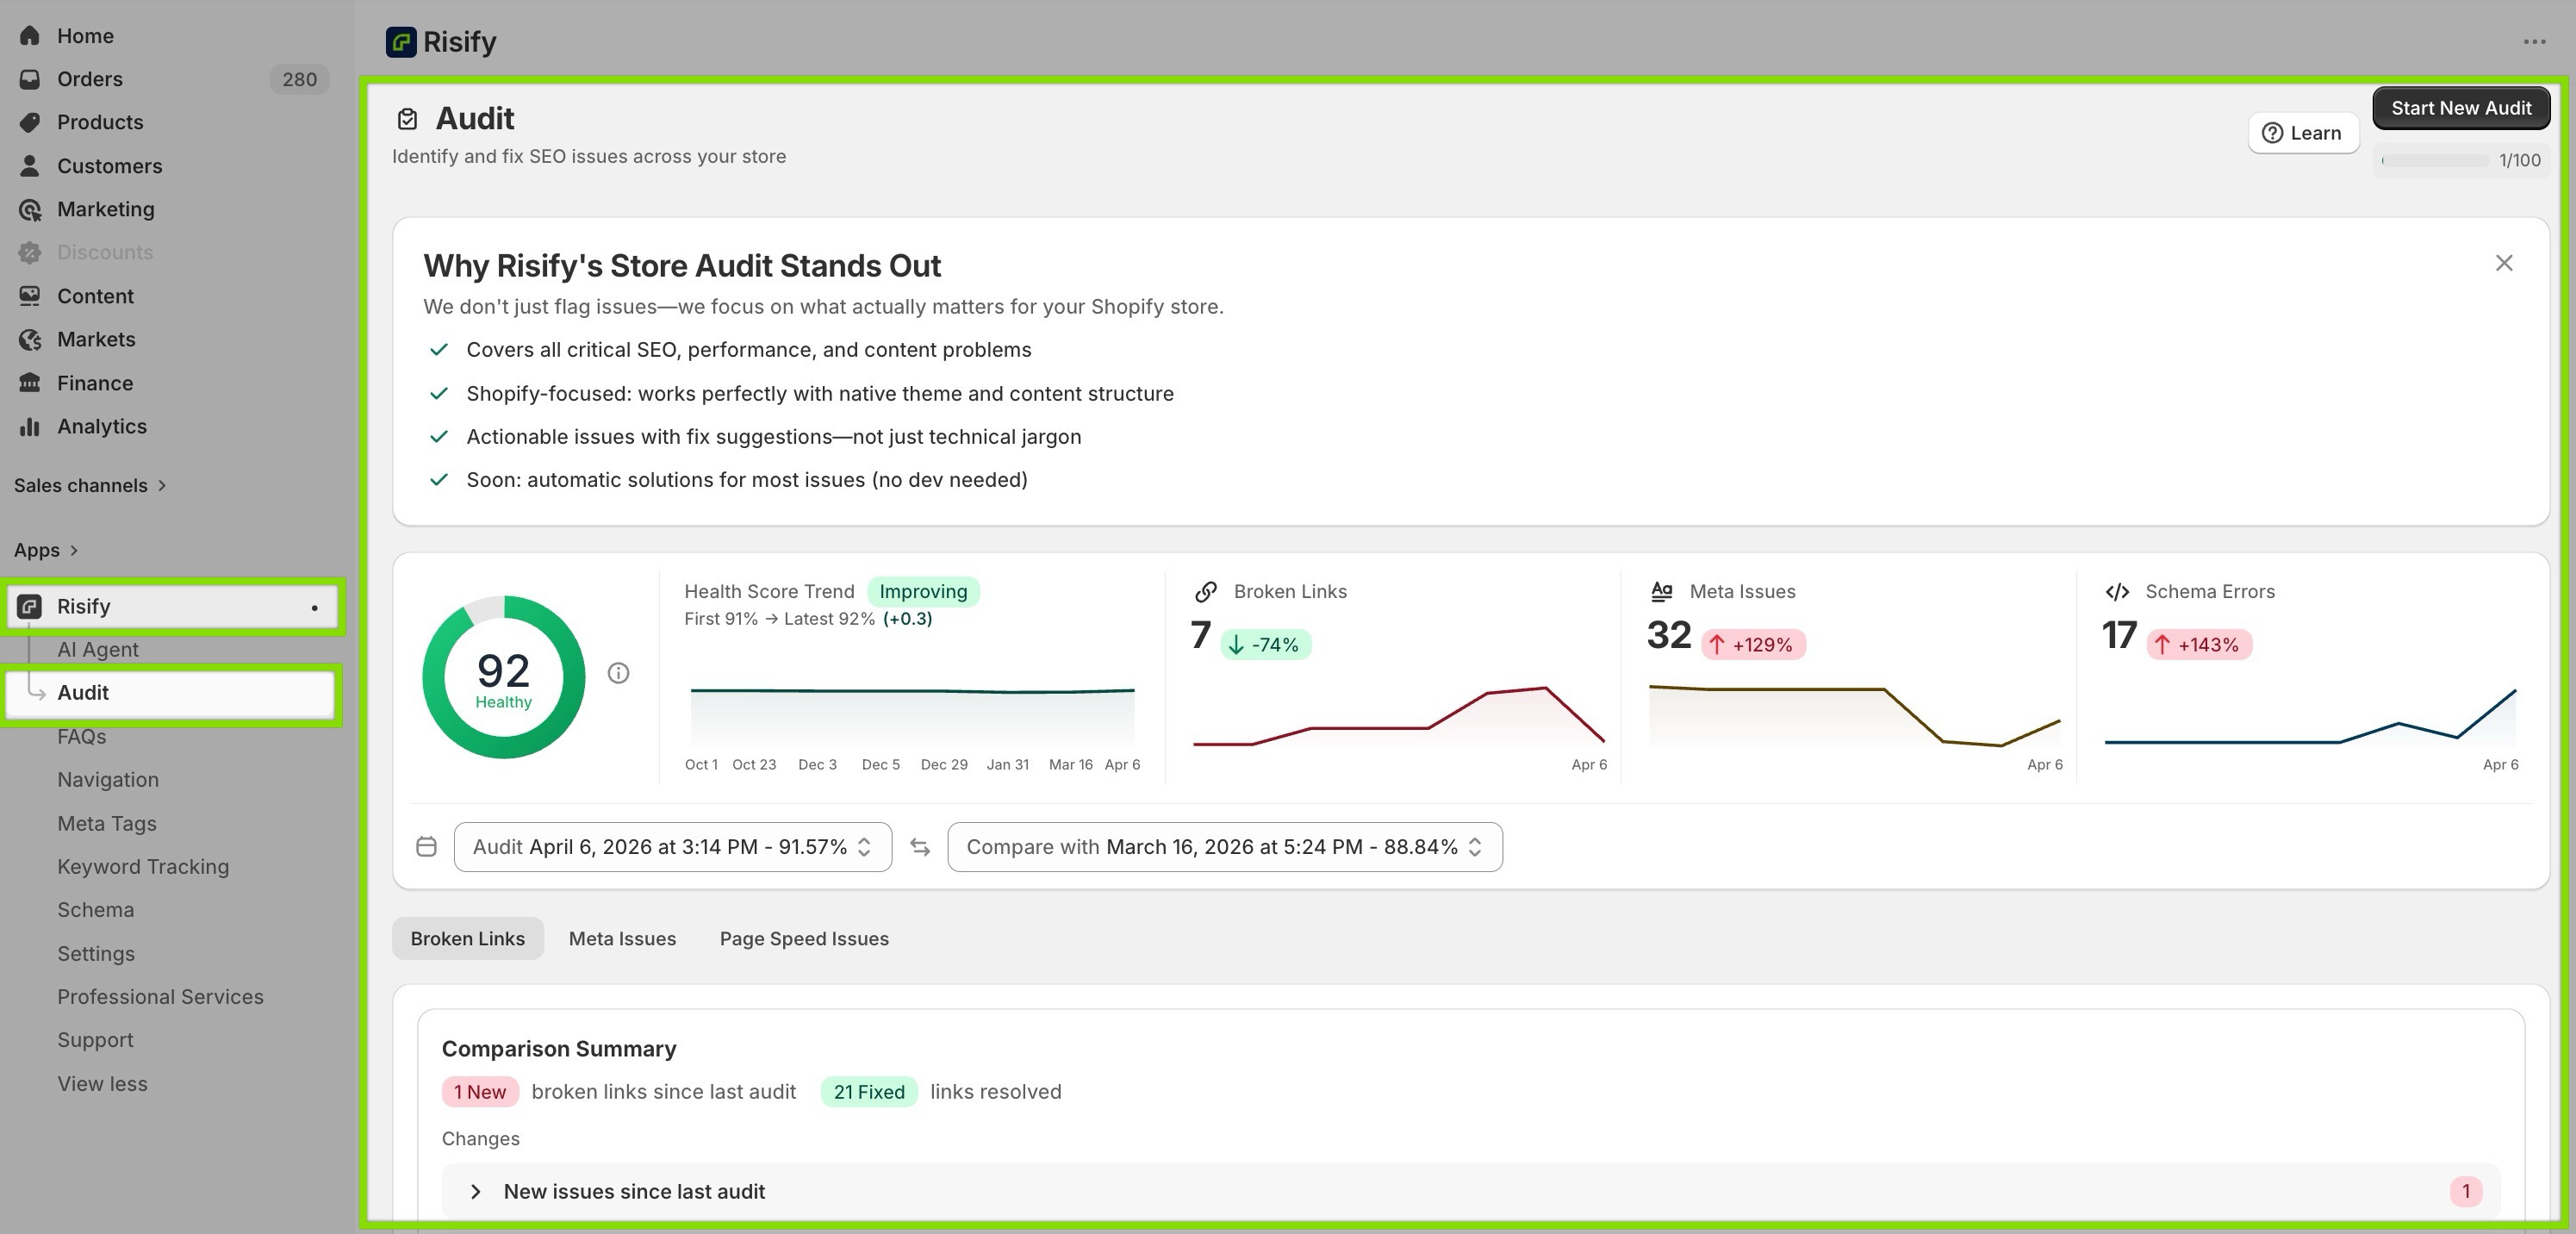Collapse app menu with View less
Screen dimensions: 2576x1234
(x=102, y=1084)
